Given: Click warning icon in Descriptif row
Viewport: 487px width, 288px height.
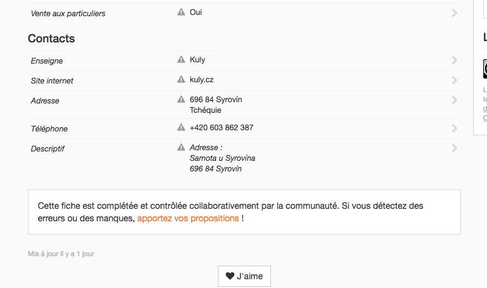Looking at the screenshot, I should [181, 147].
